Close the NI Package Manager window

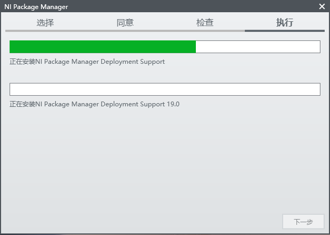coord(321,6)
